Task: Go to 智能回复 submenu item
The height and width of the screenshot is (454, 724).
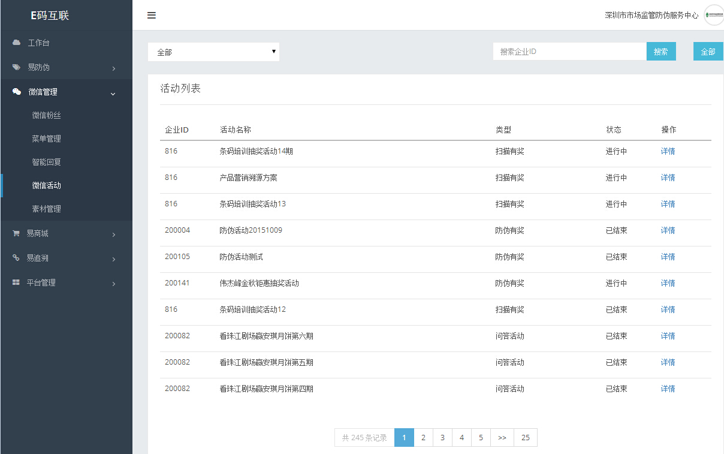Action: coord(47,162)
